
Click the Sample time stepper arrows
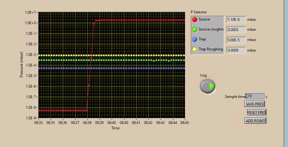pos(246,96)
